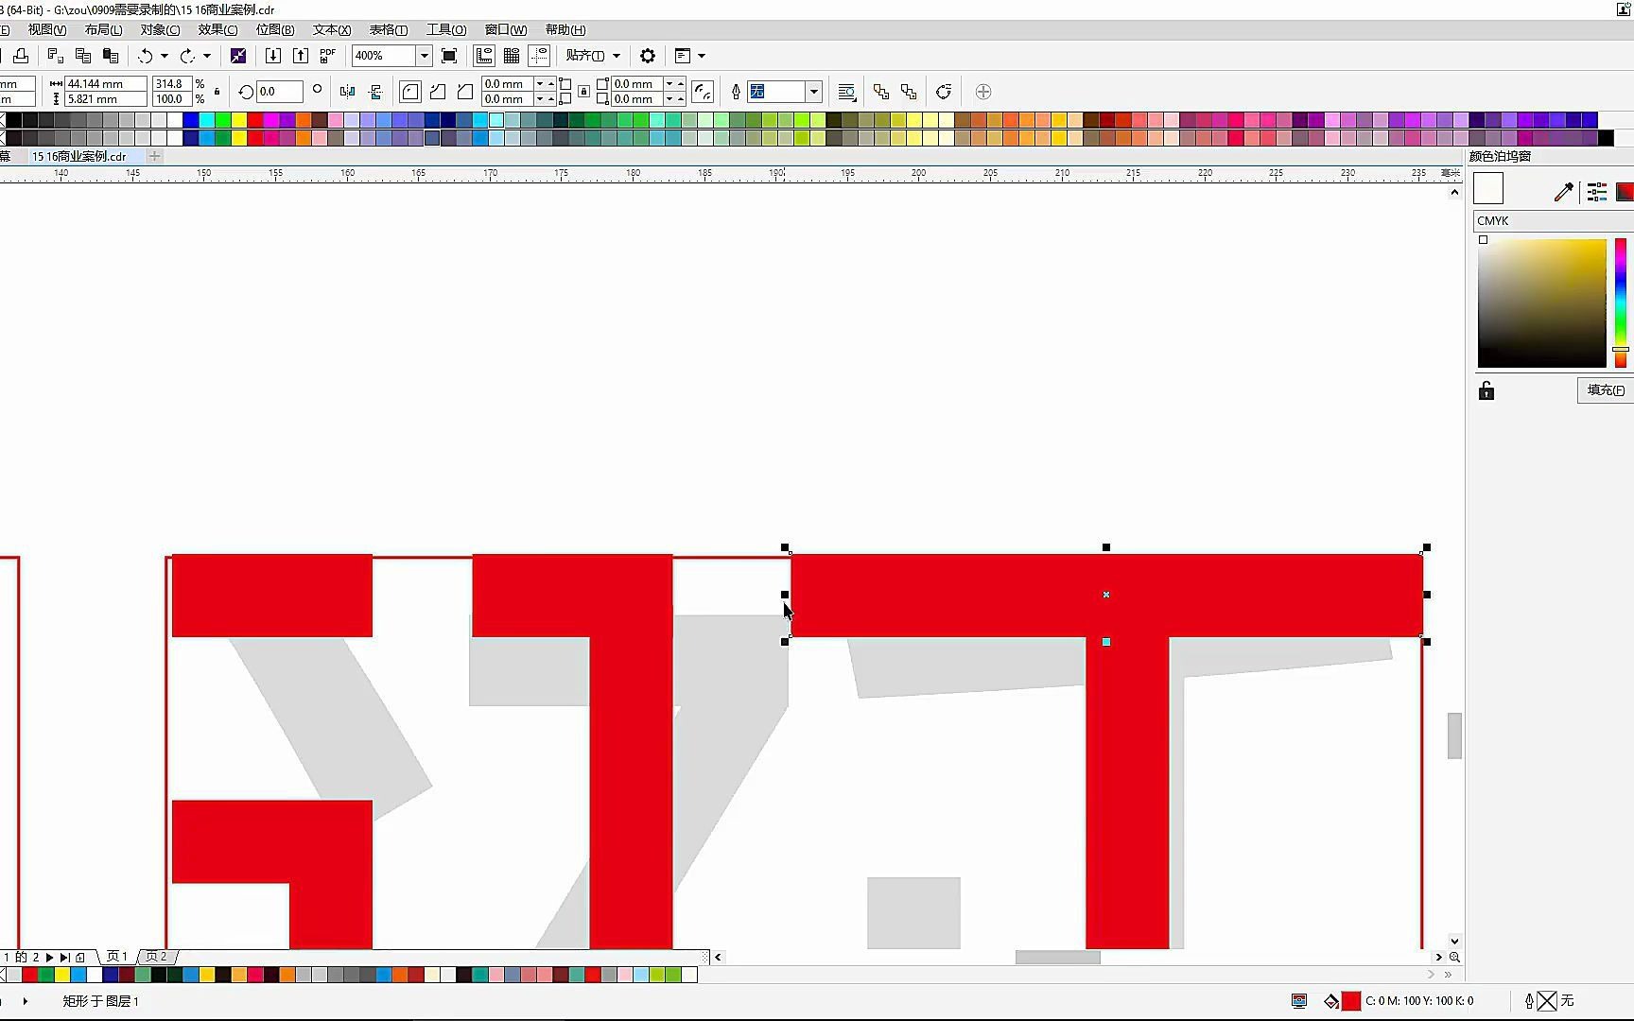Expand the undo history dropdown arrow
Viewport: 1634px width, 1021px height.
(165, 56)
